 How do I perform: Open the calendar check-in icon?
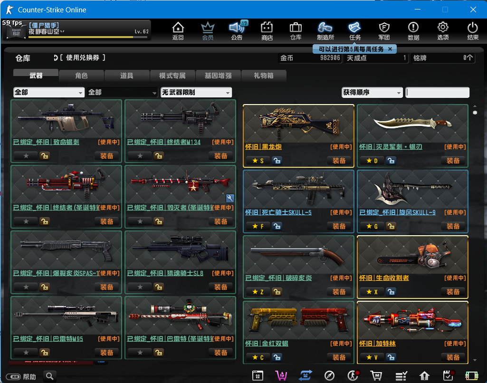click(448, 375)
